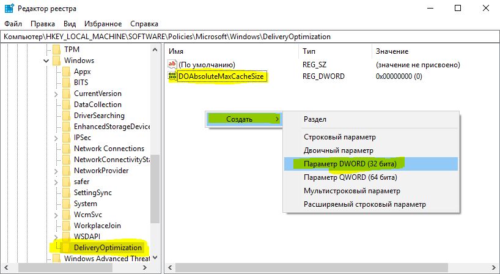Click the Network Connections folder icon
The image size is (500, 274).
click(x=67, y=149)
